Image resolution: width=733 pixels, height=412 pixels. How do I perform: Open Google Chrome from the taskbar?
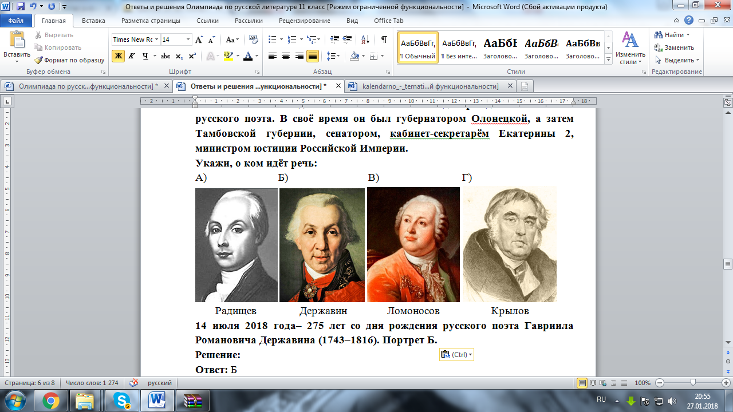[50, 401]
